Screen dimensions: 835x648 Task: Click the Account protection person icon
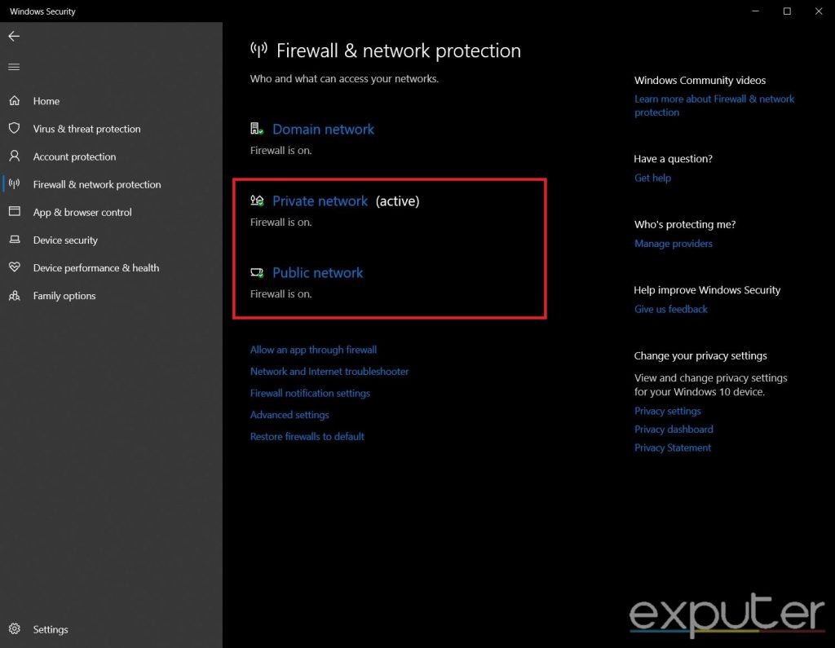[16, 156]
